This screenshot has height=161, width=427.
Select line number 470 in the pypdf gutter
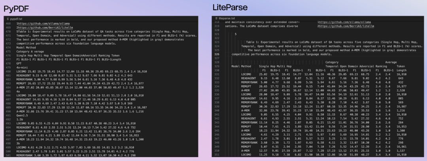pos(8,31)
